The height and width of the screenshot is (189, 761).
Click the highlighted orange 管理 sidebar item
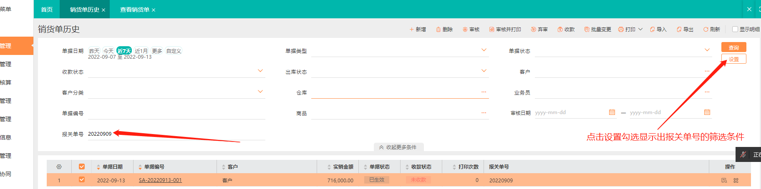[17, 46]
